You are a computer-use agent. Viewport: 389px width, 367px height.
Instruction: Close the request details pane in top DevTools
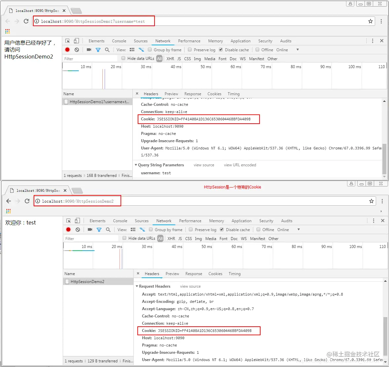137,94
